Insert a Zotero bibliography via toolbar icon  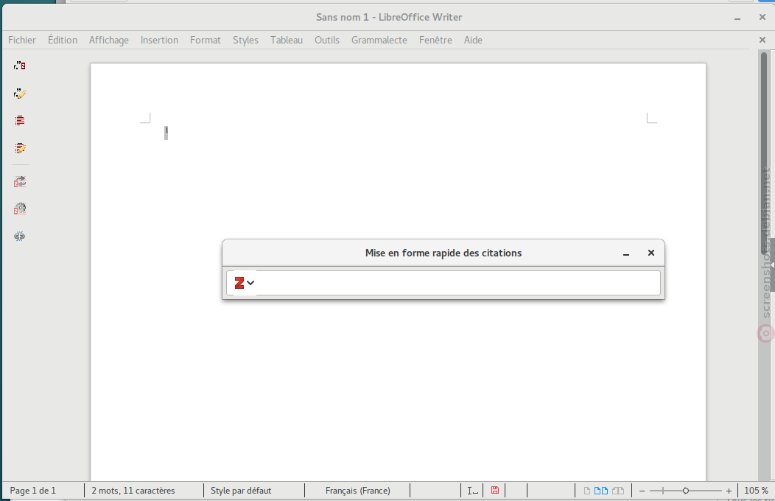coord(20,121)
